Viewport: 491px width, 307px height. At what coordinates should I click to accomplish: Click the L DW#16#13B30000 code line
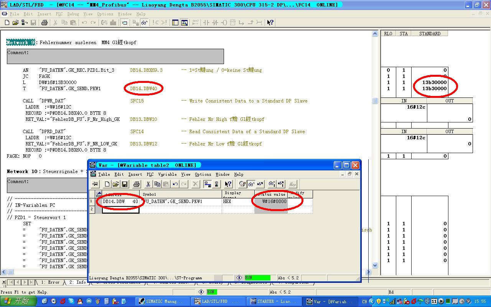49,83
